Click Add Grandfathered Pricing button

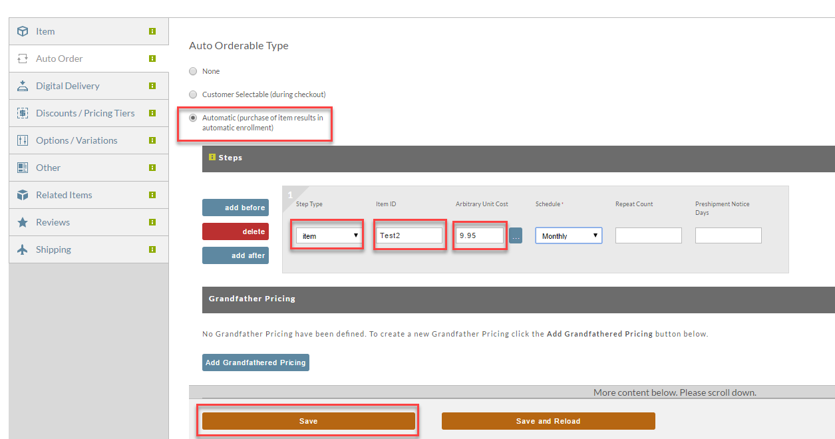(x=255, y=363)
